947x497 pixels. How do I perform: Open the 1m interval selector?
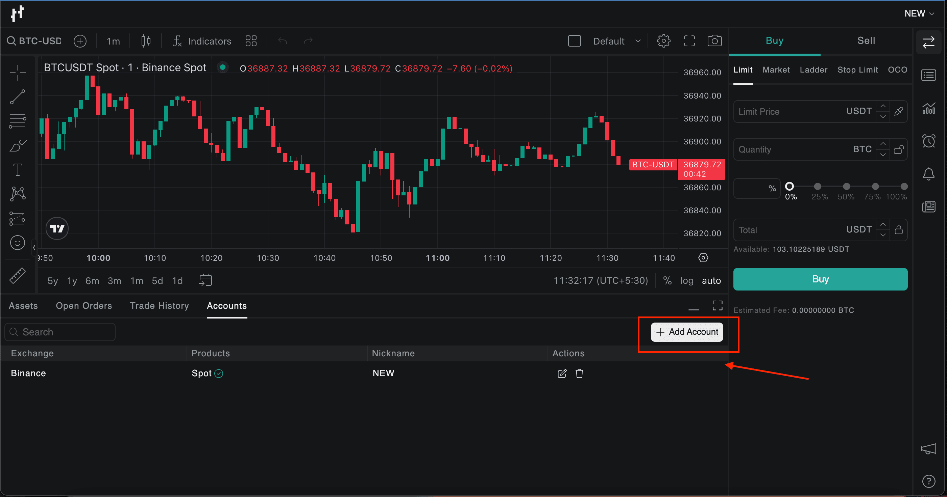click(x=113, y=41)
